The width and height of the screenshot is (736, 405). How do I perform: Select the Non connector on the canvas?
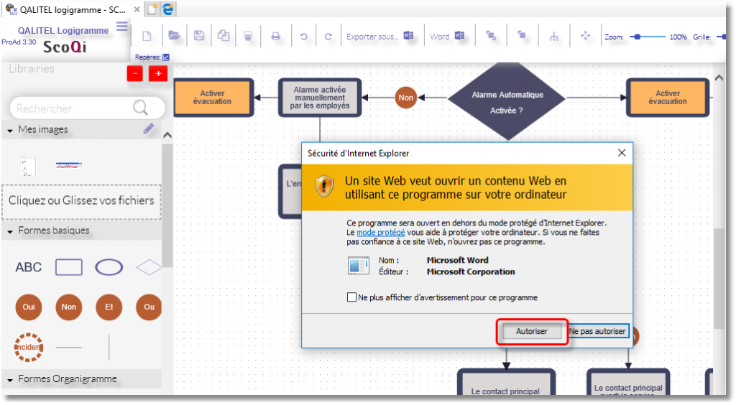coord(405,98)
